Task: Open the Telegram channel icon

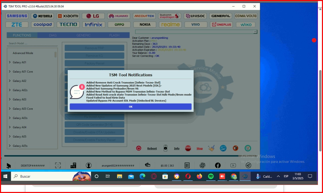Action: [248, 165]
